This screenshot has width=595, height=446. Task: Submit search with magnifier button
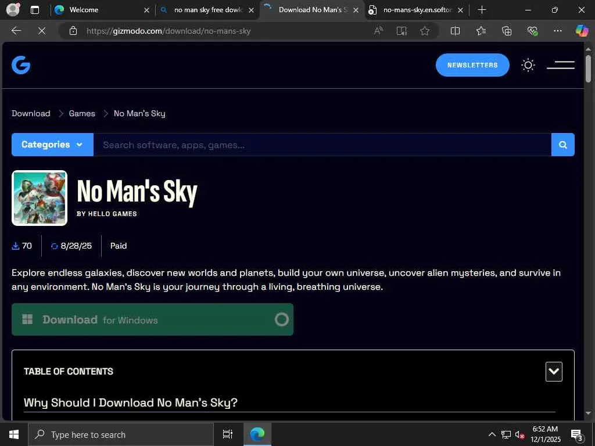562,145
